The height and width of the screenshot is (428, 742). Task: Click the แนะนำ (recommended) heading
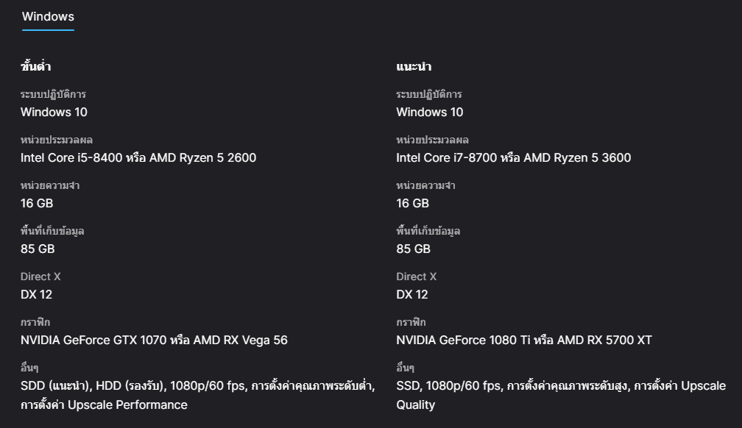tap(414, 67)
